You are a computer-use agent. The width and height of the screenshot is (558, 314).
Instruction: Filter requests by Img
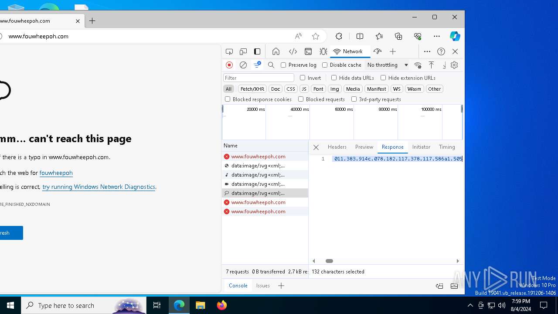[334, 89]
